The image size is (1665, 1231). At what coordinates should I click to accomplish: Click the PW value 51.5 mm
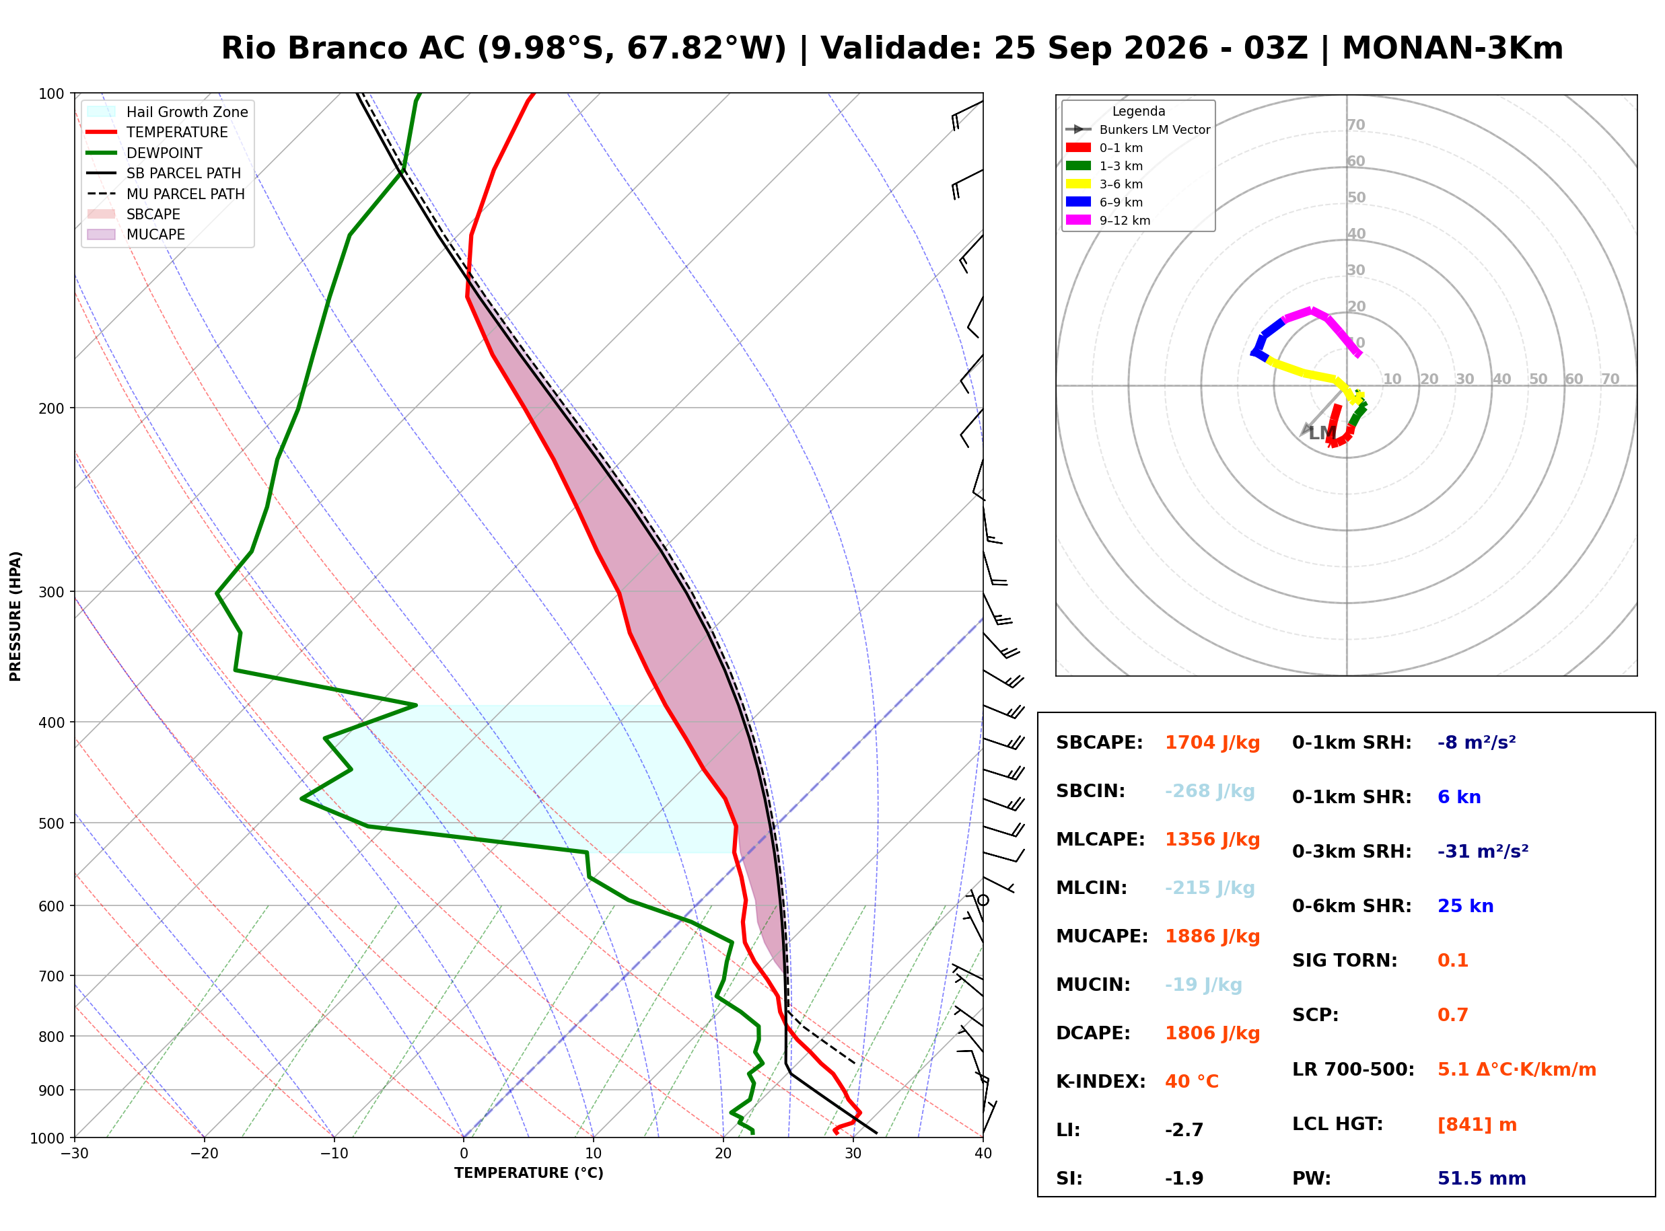pyautogui.click(x=1481, y=1179)
